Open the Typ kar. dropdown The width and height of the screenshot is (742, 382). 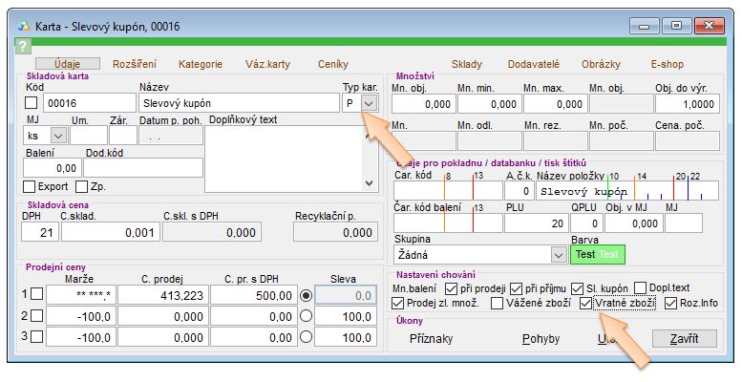(369, 103)
